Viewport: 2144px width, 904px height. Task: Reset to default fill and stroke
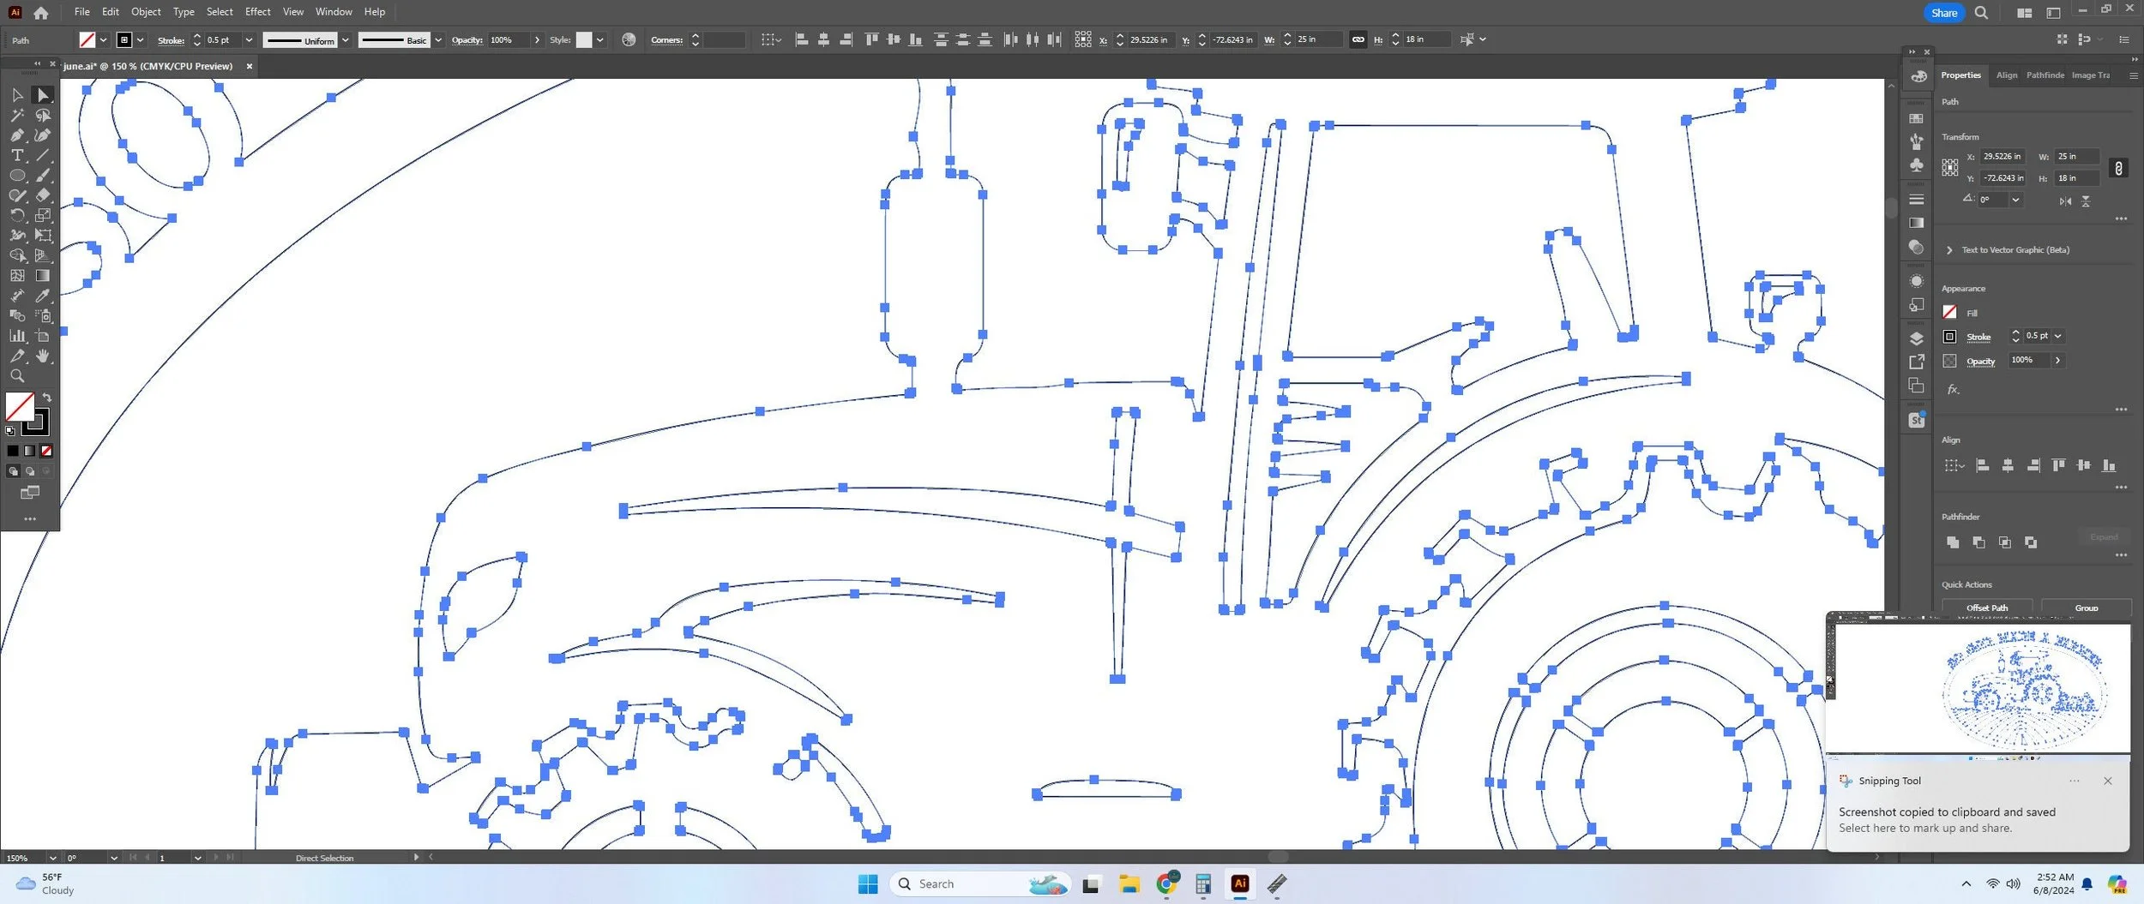pos(10,430)
